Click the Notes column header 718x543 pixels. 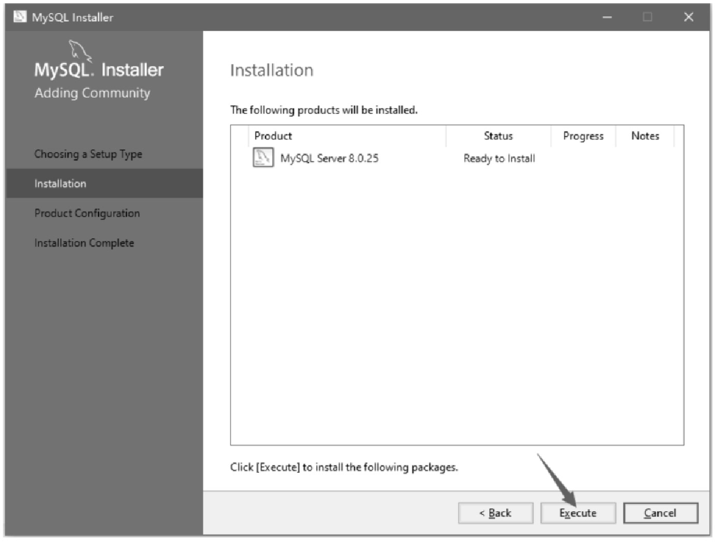click(645, 136)
